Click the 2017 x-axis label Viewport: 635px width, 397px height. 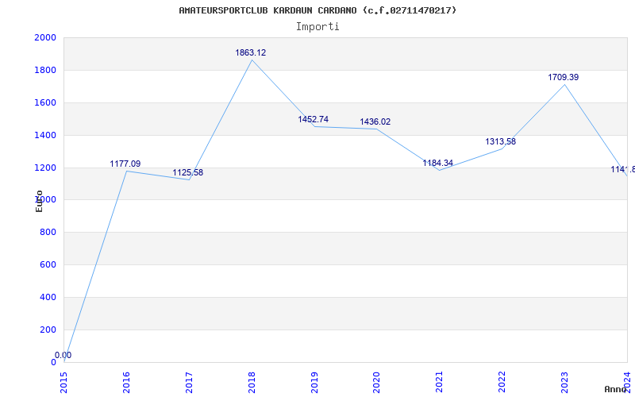click(x=189, y=383)
